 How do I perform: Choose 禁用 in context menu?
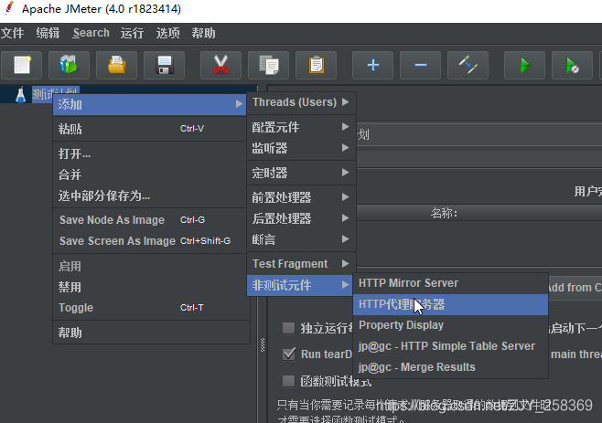150,287
